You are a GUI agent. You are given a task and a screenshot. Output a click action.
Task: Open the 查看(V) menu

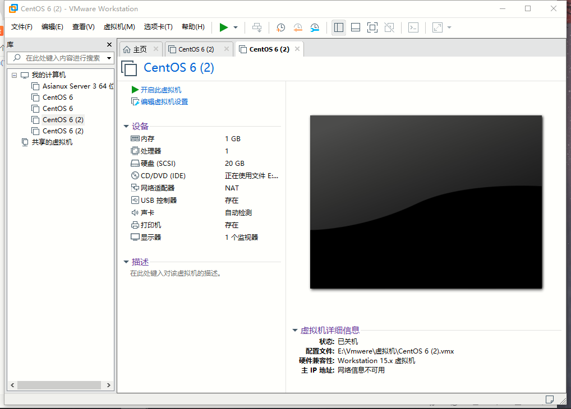pos(83,27)
